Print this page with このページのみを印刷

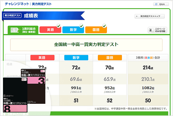tap(157, 30)
